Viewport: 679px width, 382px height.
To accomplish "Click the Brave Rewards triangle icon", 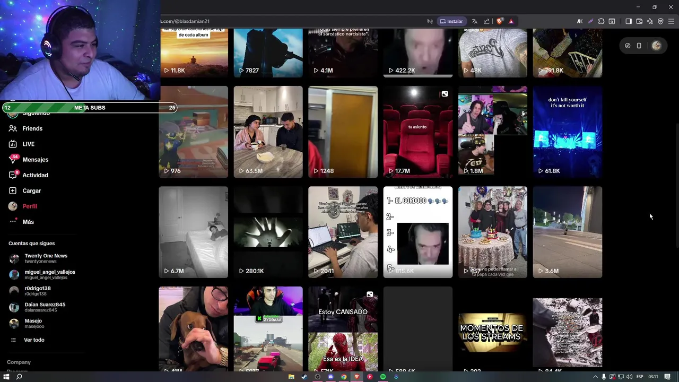I will point(511,21).
